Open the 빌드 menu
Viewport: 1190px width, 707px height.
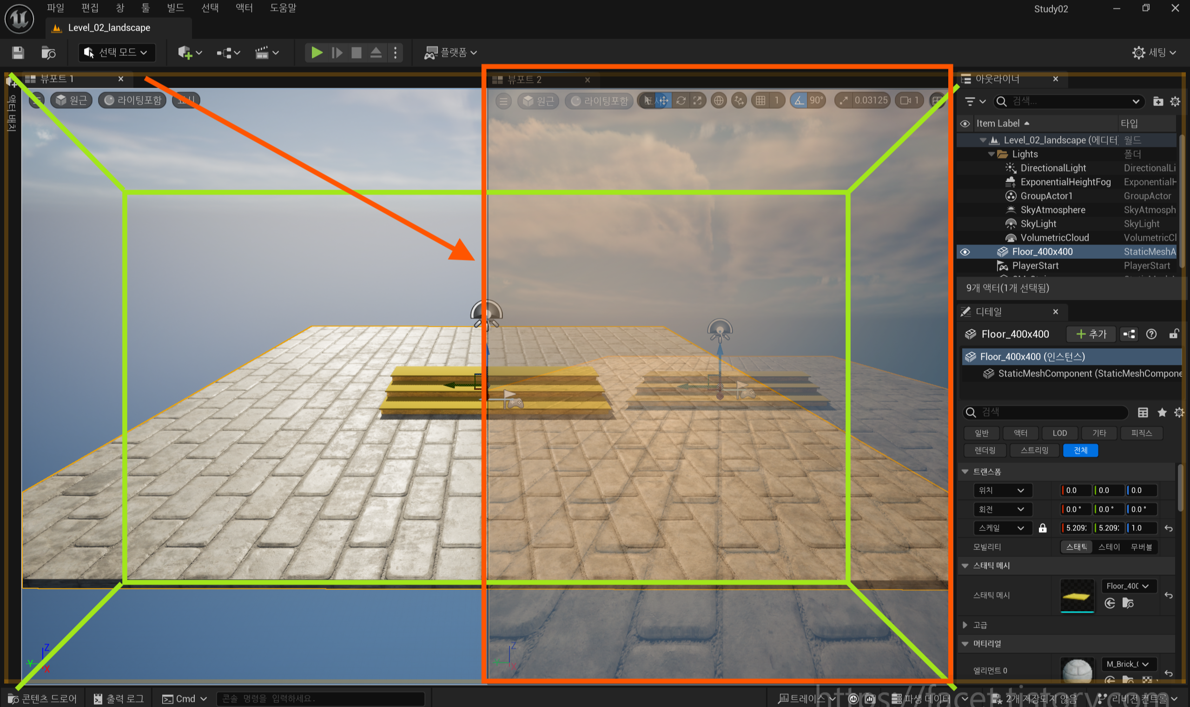[175, 8]
